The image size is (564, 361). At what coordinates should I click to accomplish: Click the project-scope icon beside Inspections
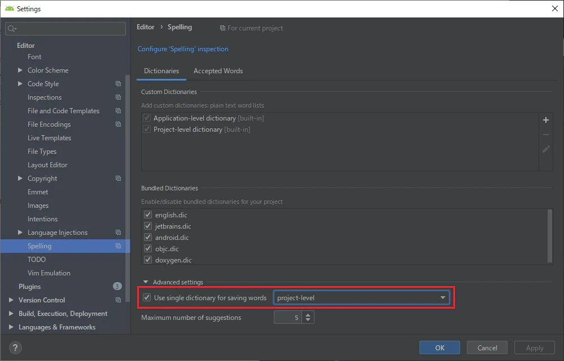point(118,97)
